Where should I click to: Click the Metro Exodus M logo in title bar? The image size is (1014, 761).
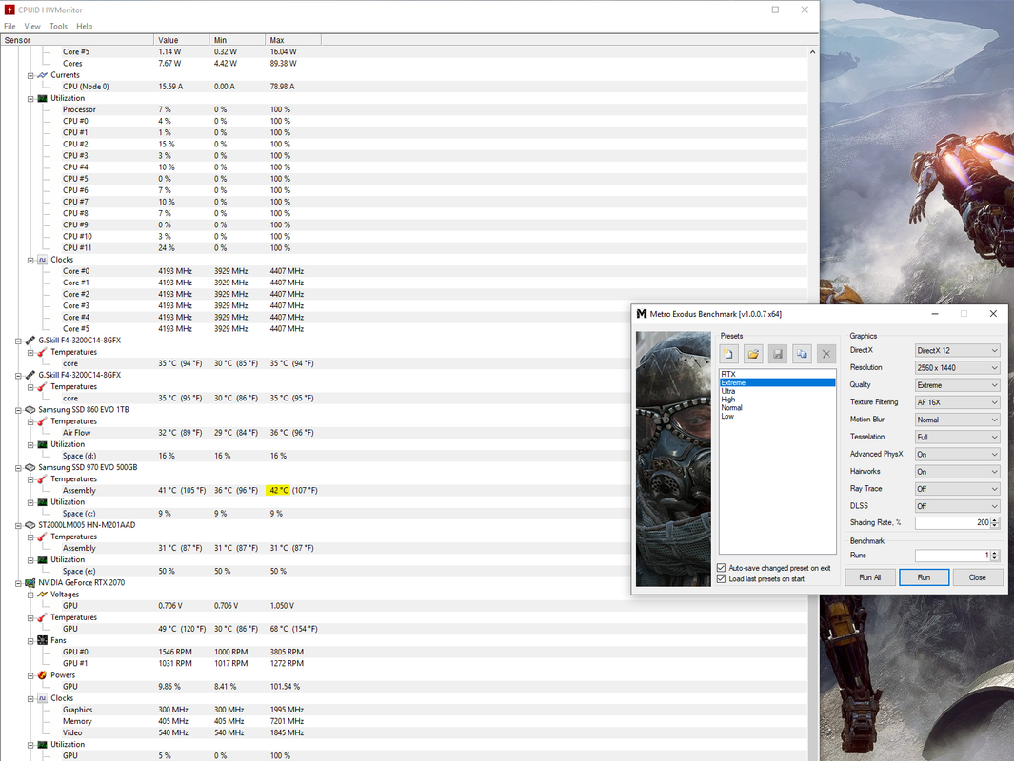tap(642, 314)
